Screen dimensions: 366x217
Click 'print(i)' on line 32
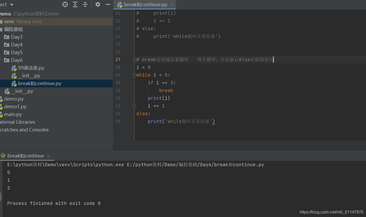(x=159, y=98)
